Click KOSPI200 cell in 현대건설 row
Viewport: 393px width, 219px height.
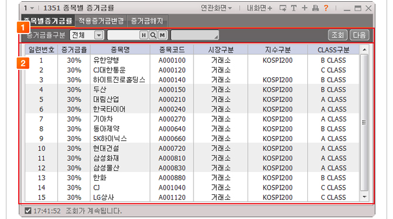pos(277,149)
